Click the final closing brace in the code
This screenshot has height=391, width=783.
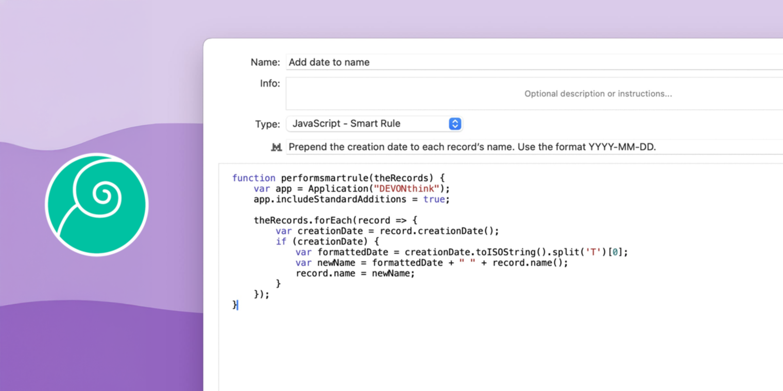point(234,305)
